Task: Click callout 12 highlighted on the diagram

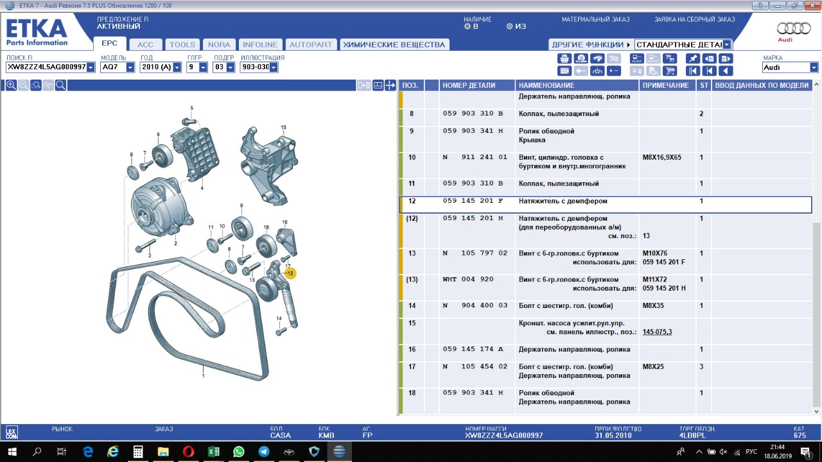Action: pyautogui.click(x=290, y=273)
